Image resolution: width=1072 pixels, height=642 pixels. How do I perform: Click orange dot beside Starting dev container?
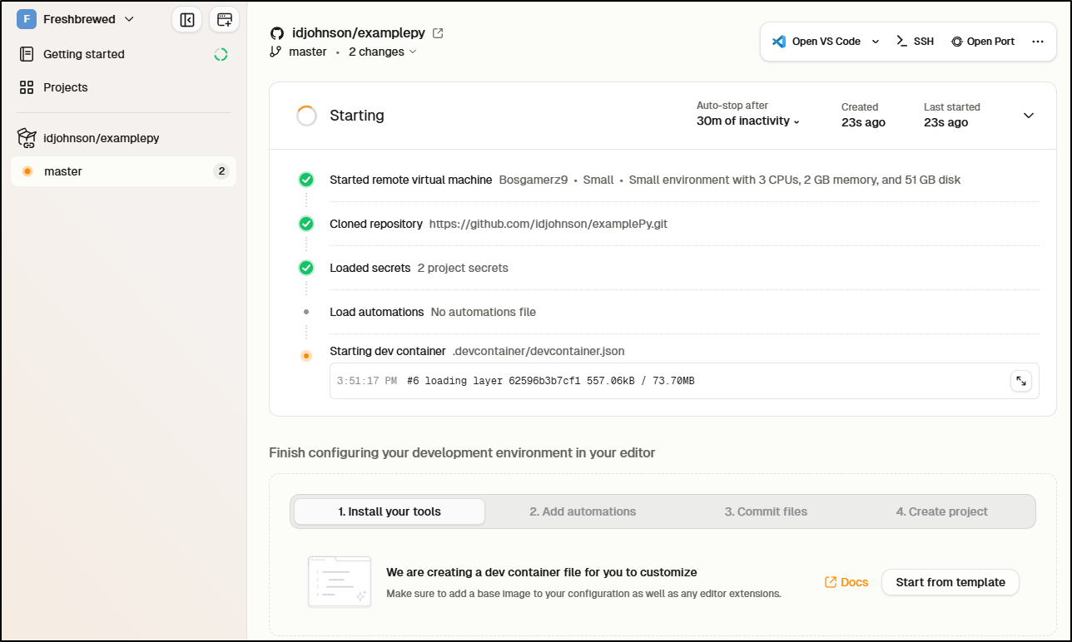[x=306, y=356]
